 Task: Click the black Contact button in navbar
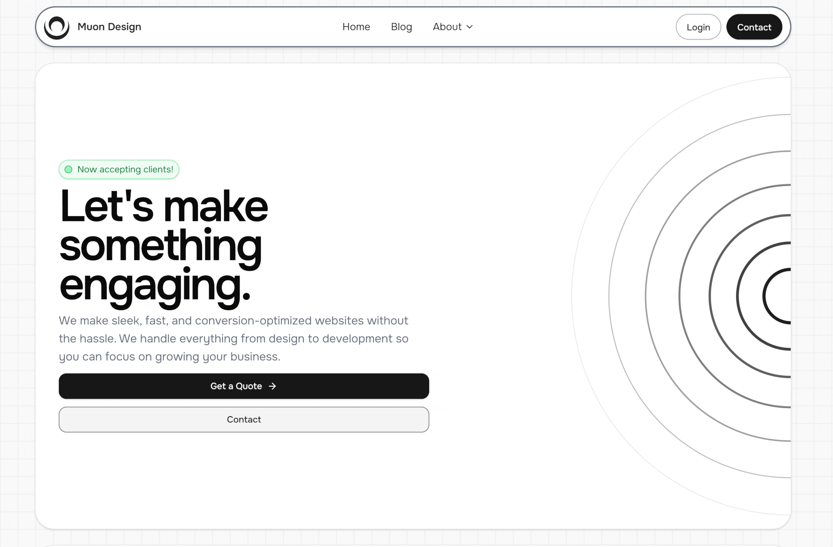click(x=754, y=27)
